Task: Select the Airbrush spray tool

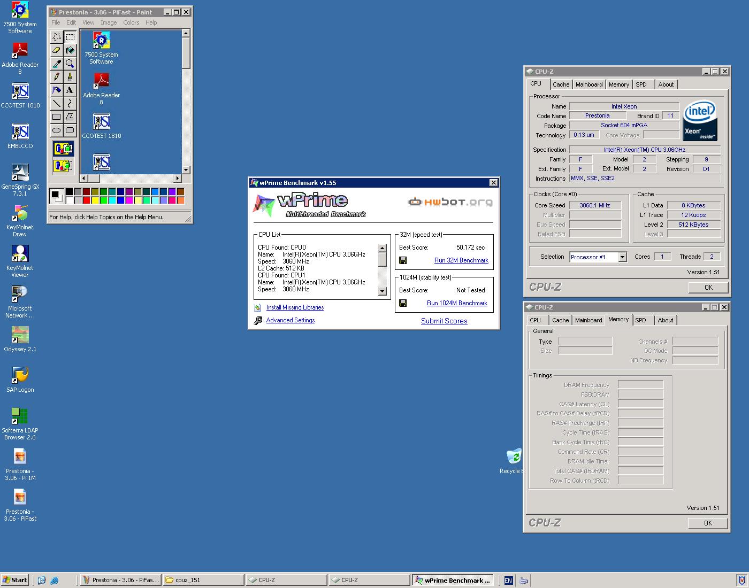Action: tap(56, 90)
